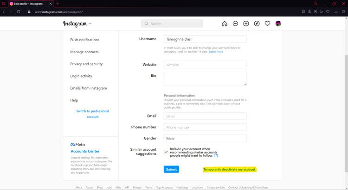Click Blog in footer links
Viewport: 348px width, 190px height.
click(x=100, y=187)
